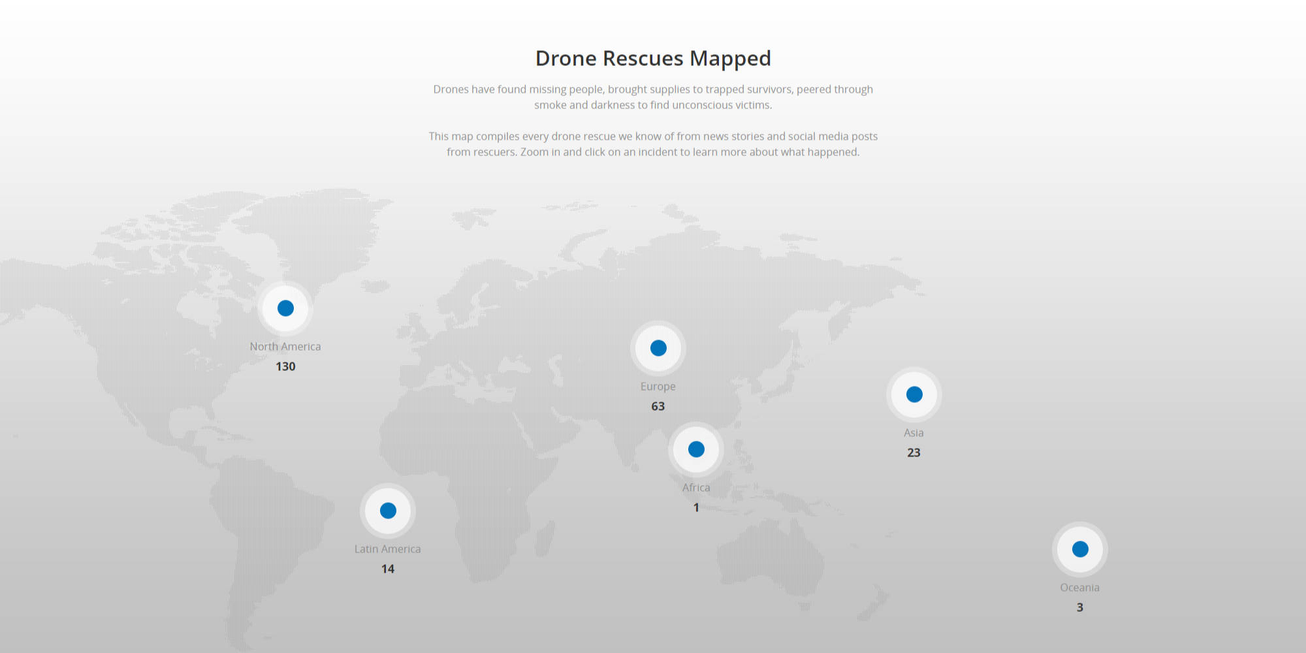Click the Latin America text label
The height and width of the screenshot is (653, 1306).
(388, 549)
